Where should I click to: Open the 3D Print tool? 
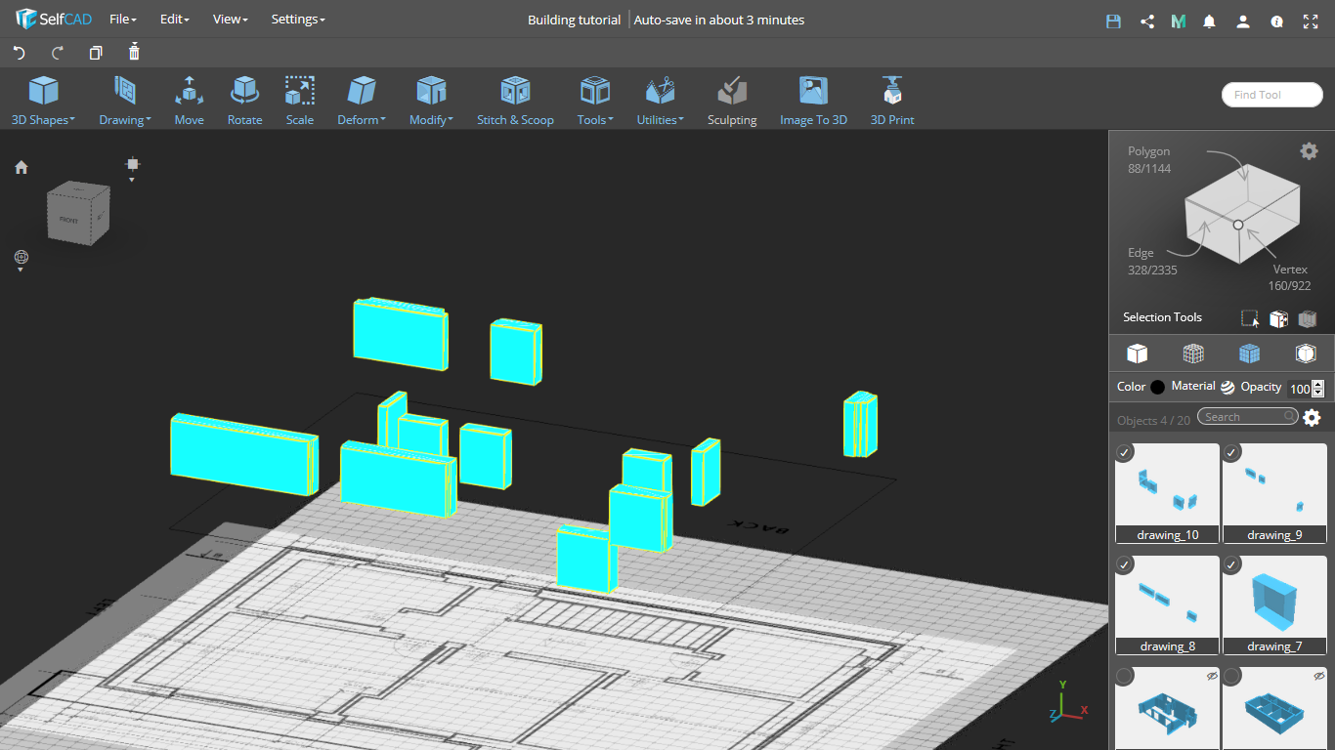[x=892, y=101]
